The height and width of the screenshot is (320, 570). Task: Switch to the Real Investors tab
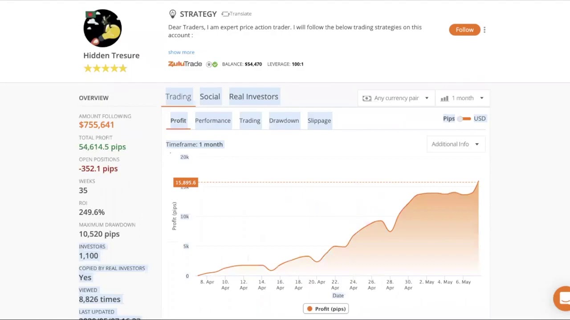253,96
